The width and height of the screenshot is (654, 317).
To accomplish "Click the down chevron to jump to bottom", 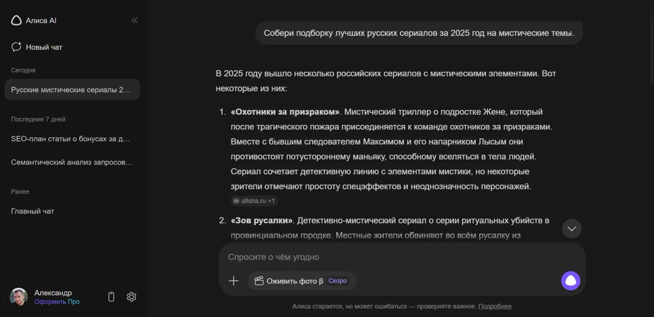I will (571, 229).
